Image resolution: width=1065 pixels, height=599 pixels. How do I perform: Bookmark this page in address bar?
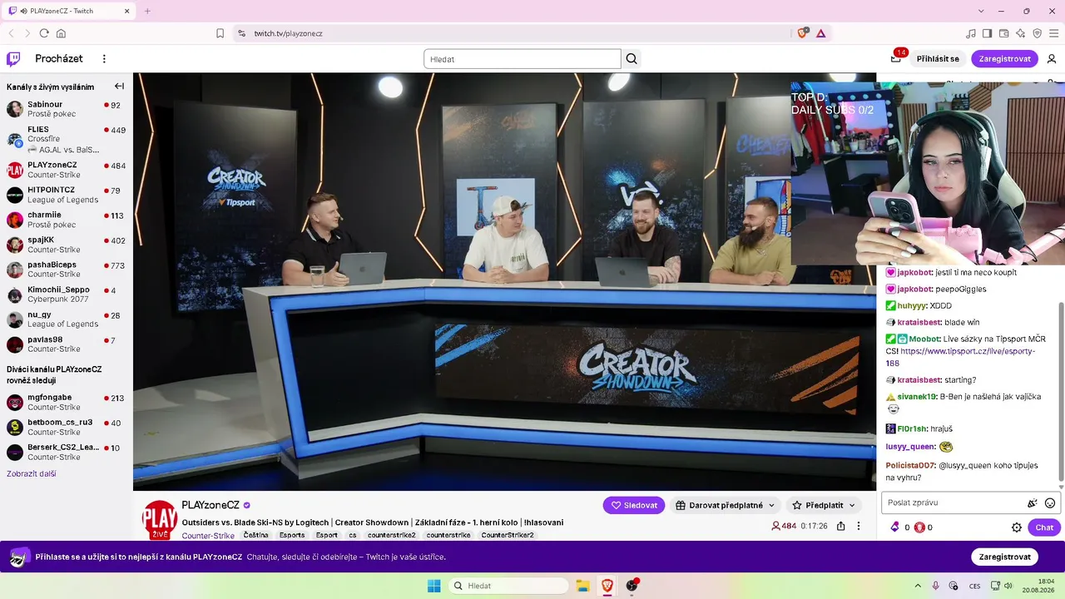click(x=220, y=33)
